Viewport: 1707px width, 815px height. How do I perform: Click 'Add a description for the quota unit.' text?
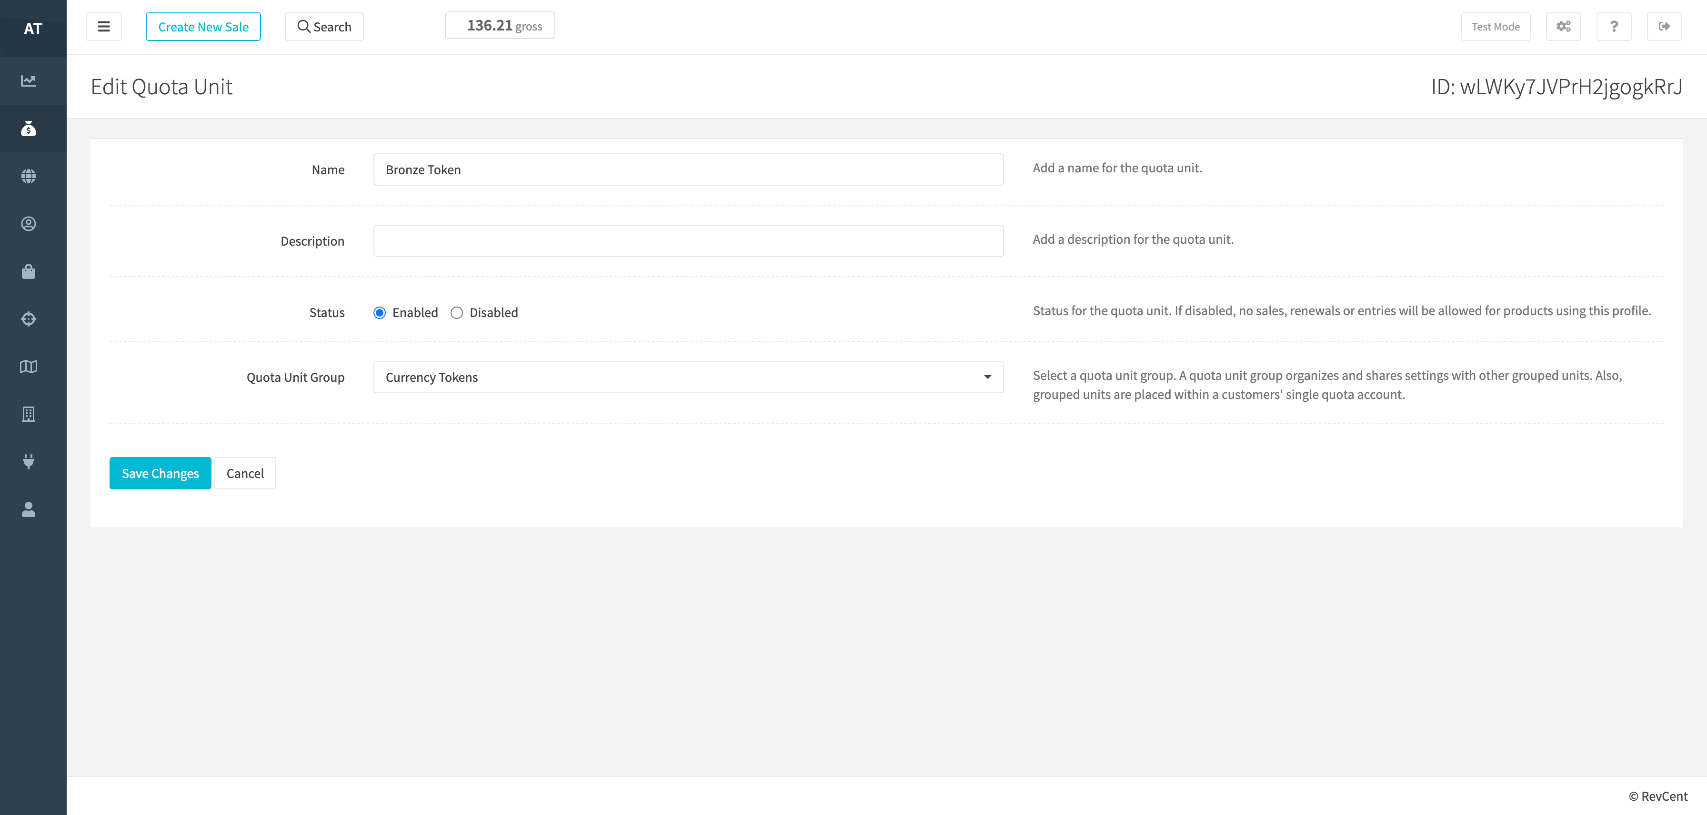pos(1133,239)
